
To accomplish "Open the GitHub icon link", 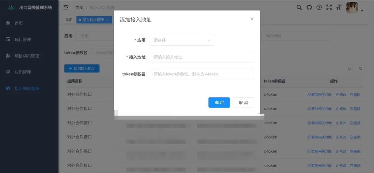I will [x=309, y=7].
